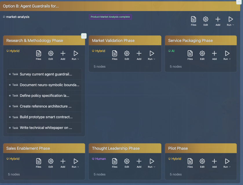
Task: Add node to Market Validation Phase
Action: click(x=139, y=55)
